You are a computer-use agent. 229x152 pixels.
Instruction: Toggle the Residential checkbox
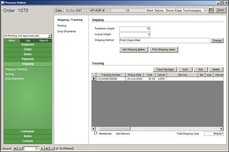[x=96, y=133]
